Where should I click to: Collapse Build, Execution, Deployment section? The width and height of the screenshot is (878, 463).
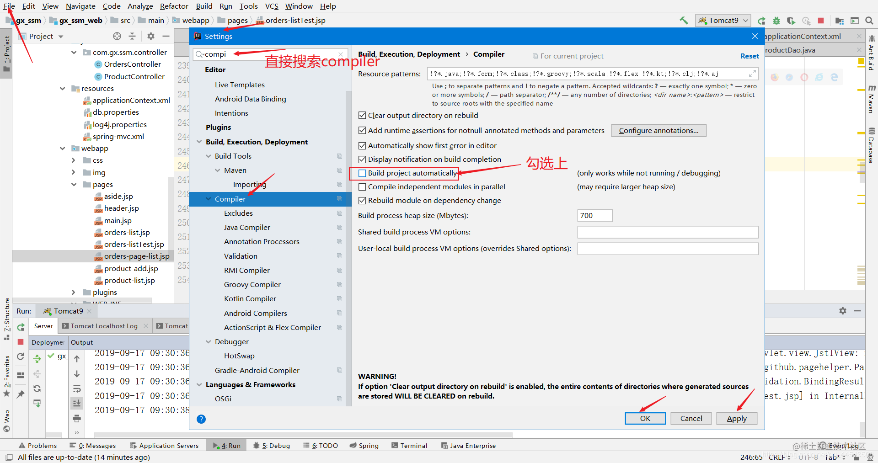[199, 142]
